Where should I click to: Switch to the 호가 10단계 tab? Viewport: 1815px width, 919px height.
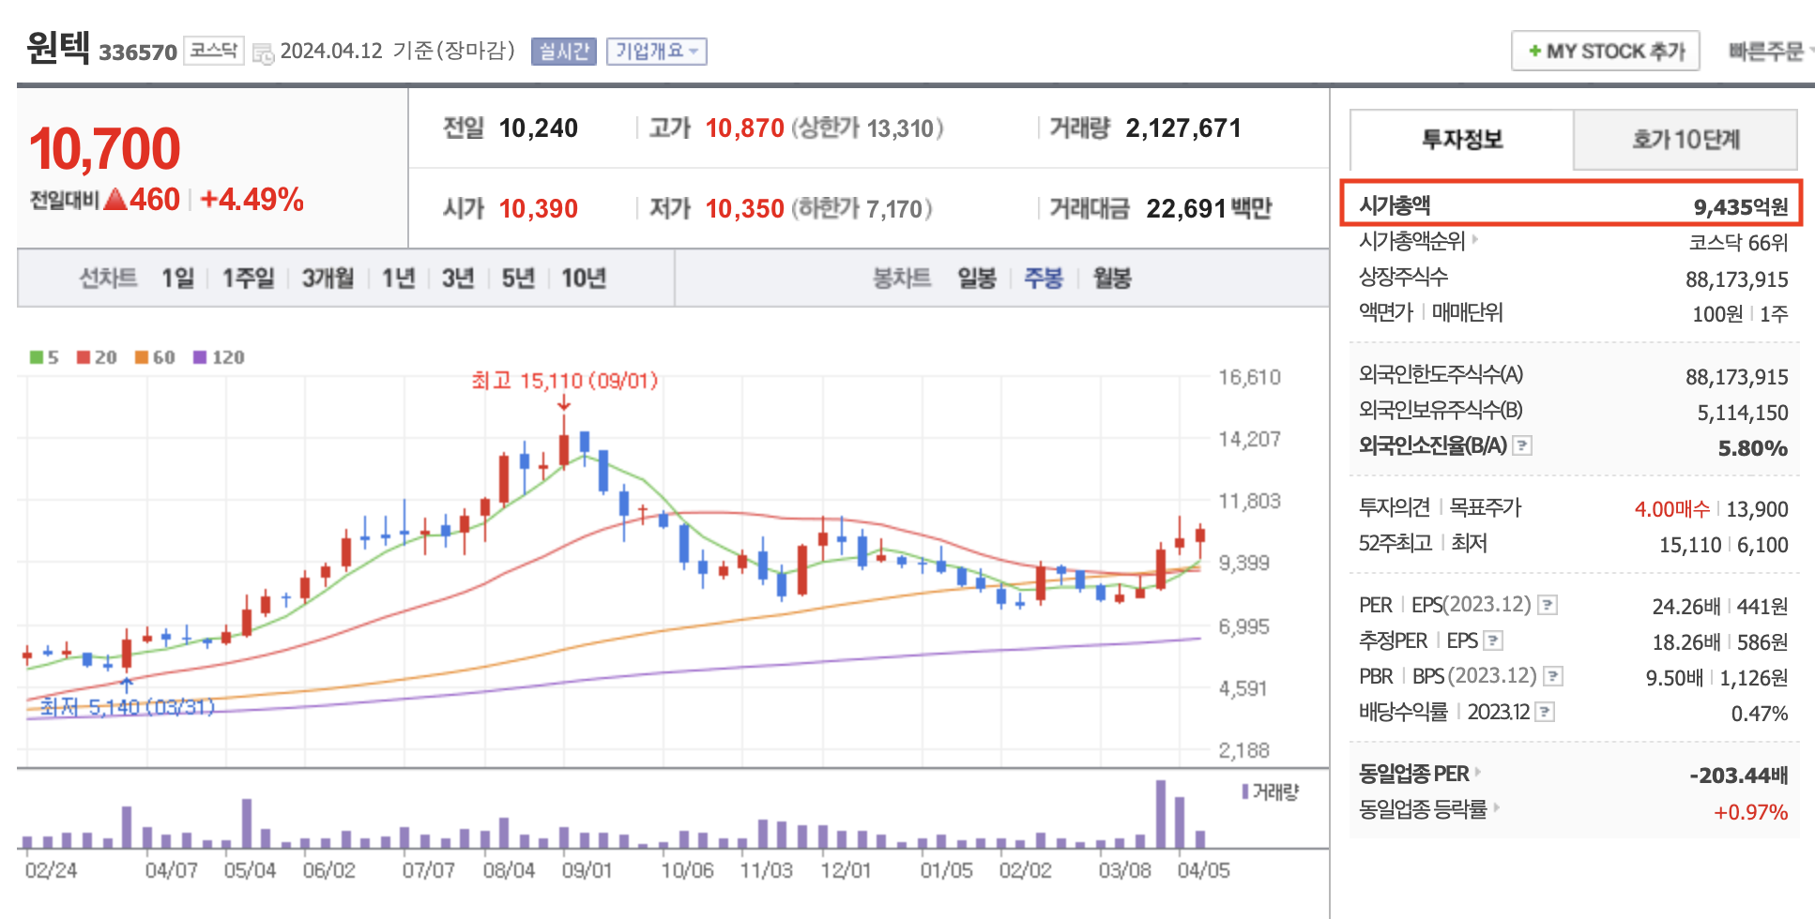pos(1686,139)
